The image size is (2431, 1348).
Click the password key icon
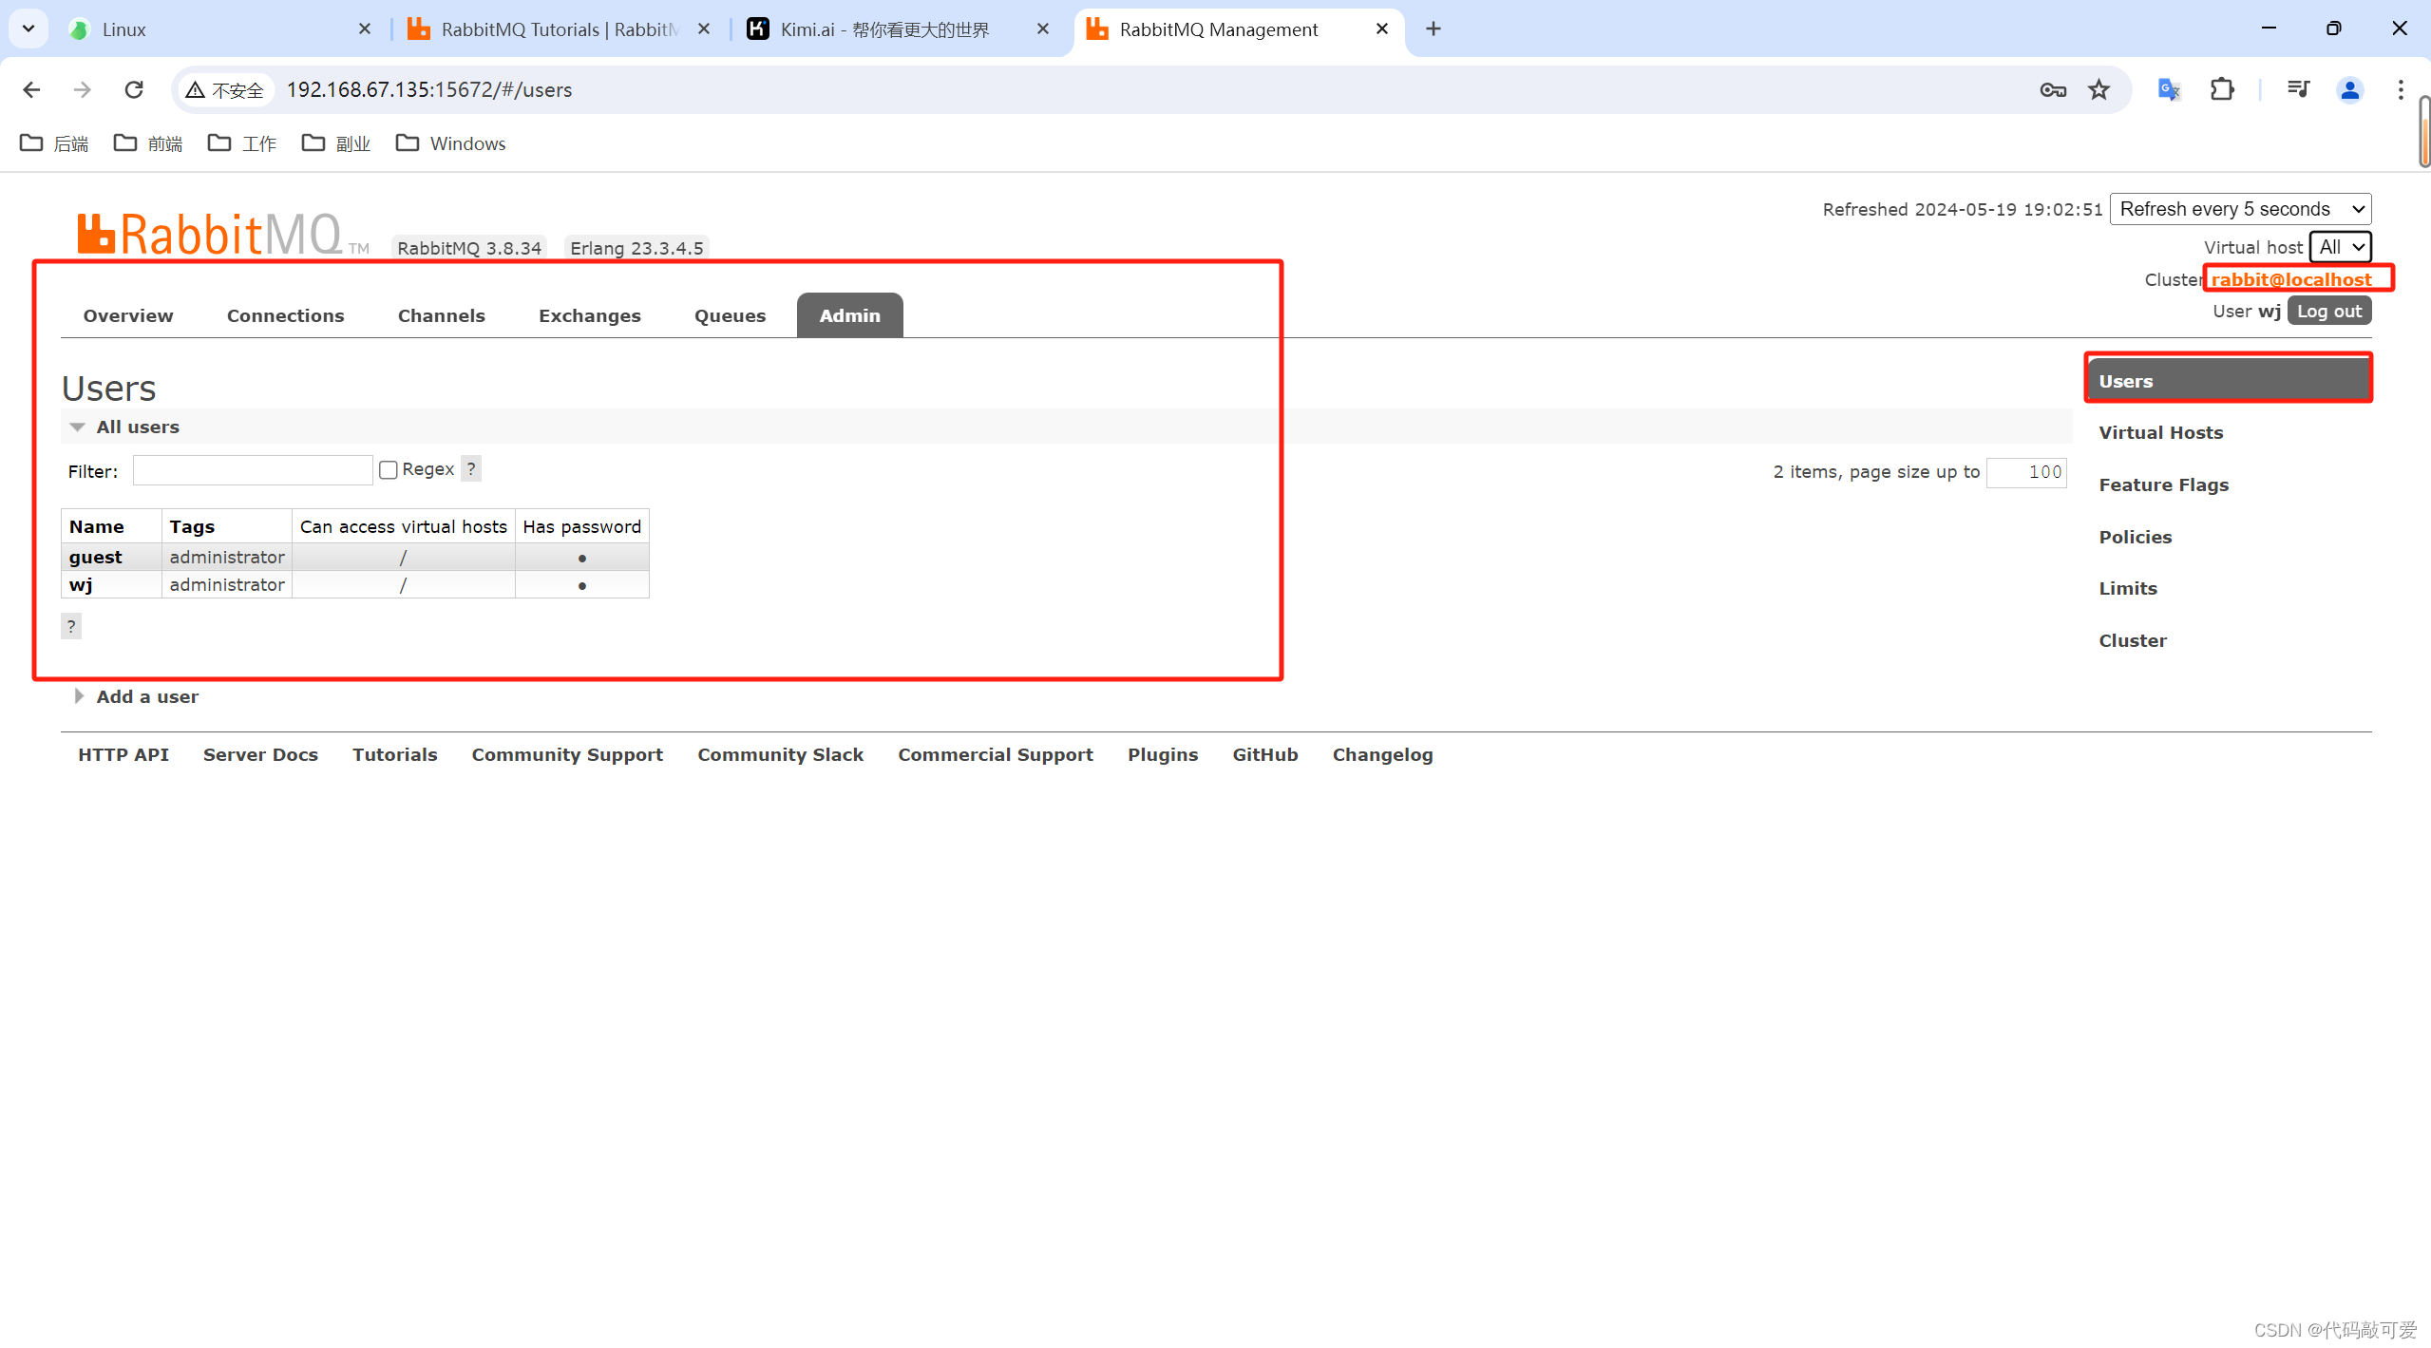2052,89
